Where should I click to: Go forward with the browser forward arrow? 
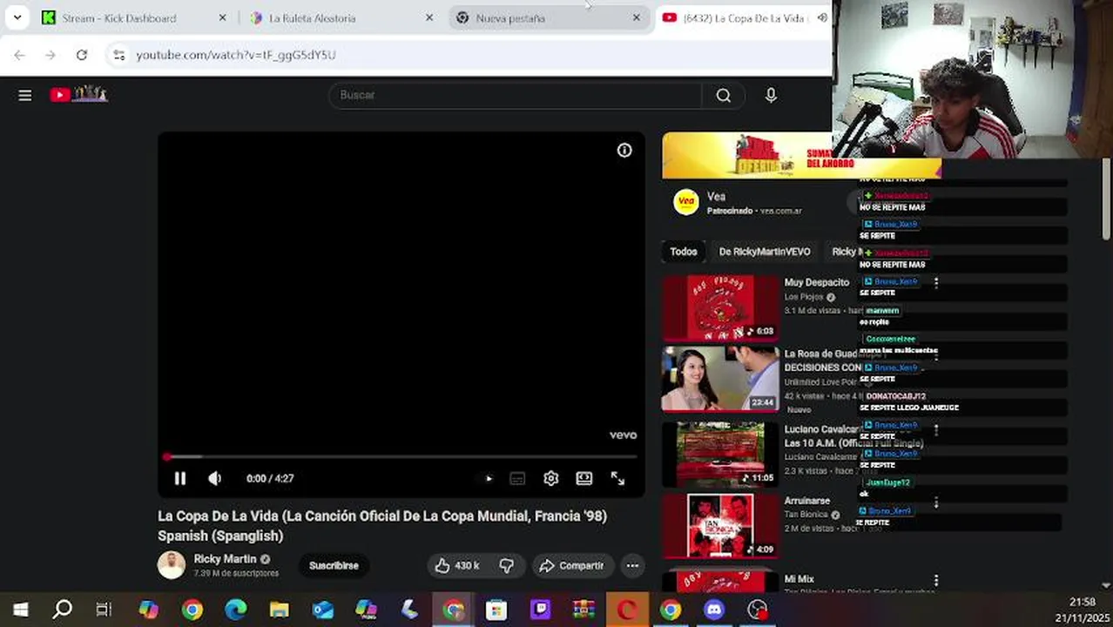(51, 55)
